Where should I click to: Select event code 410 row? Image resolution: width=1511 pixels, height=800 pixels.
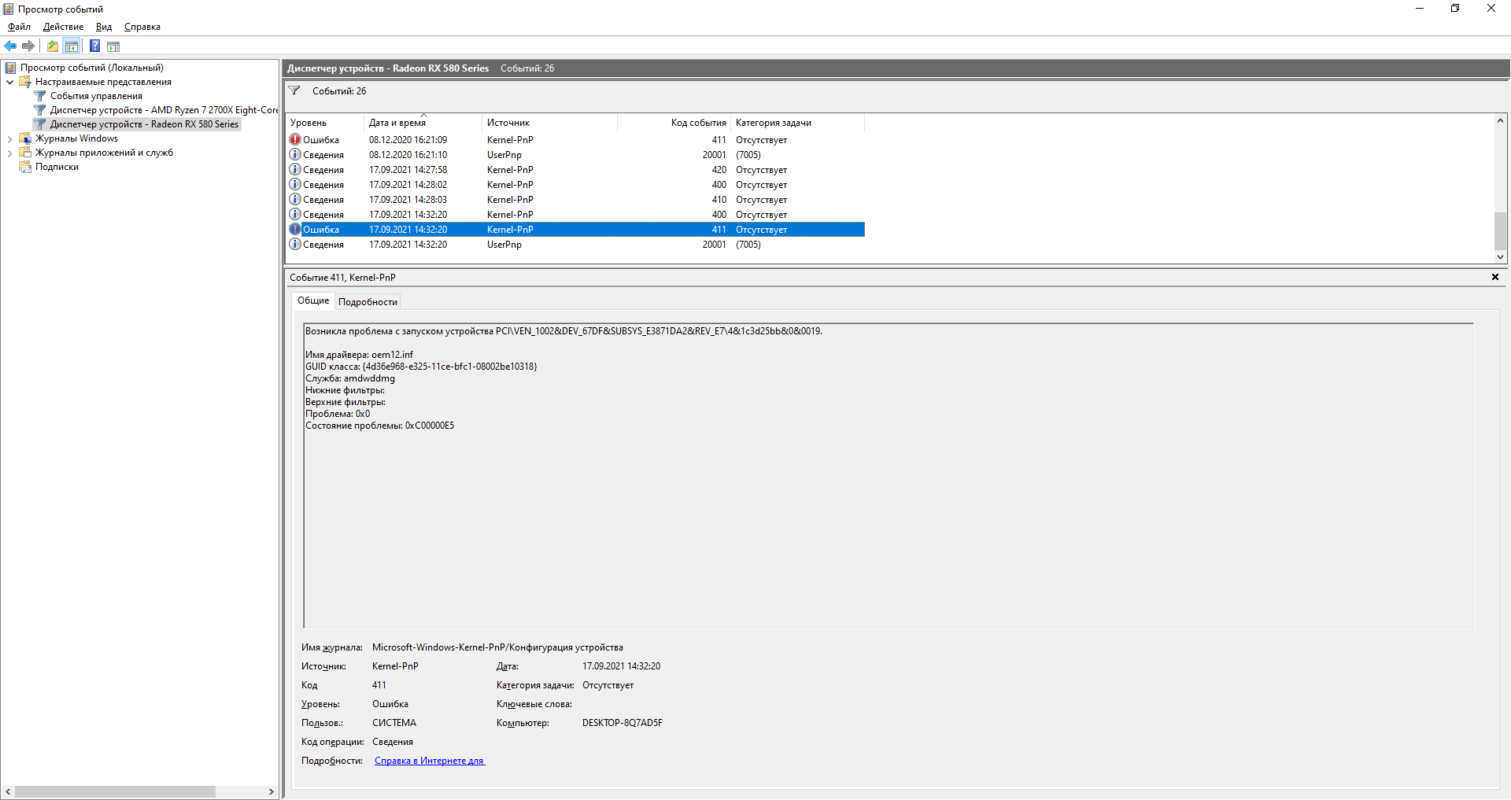pos(576,200)
